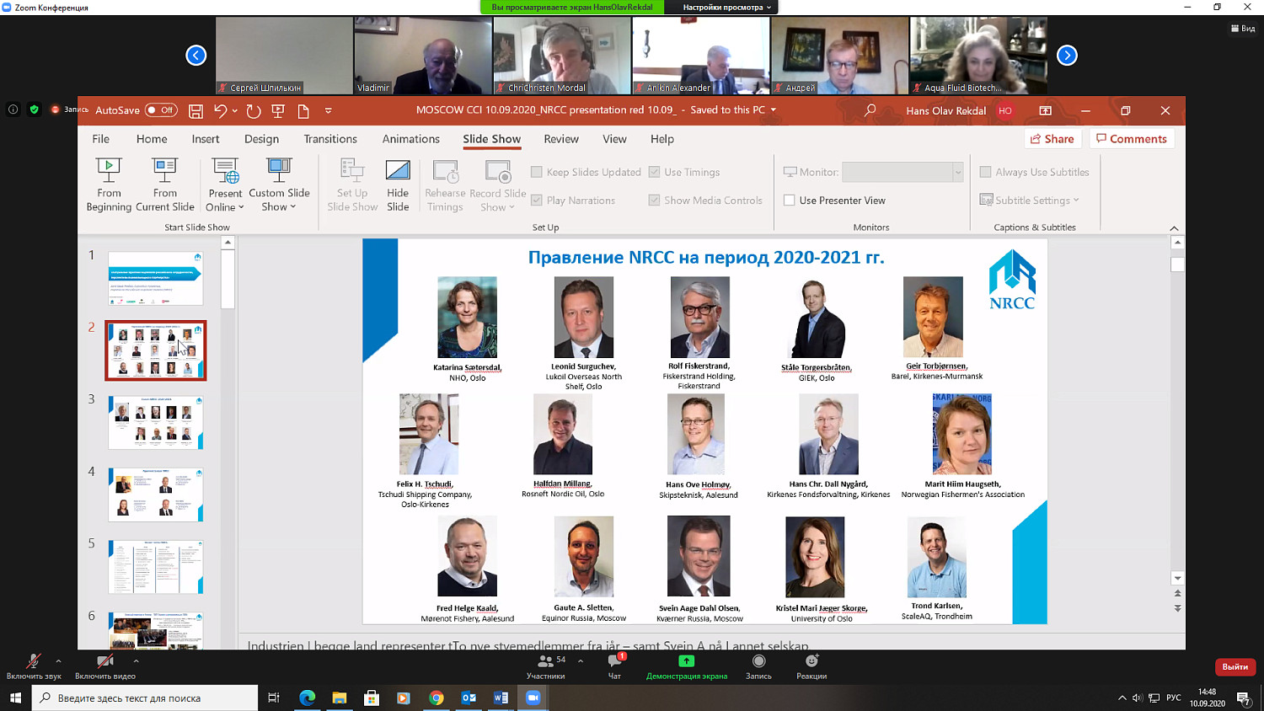Viewport: 1264px width, 711px height.
Task: Open Outlook from taskbar
Action: [469, 698]
